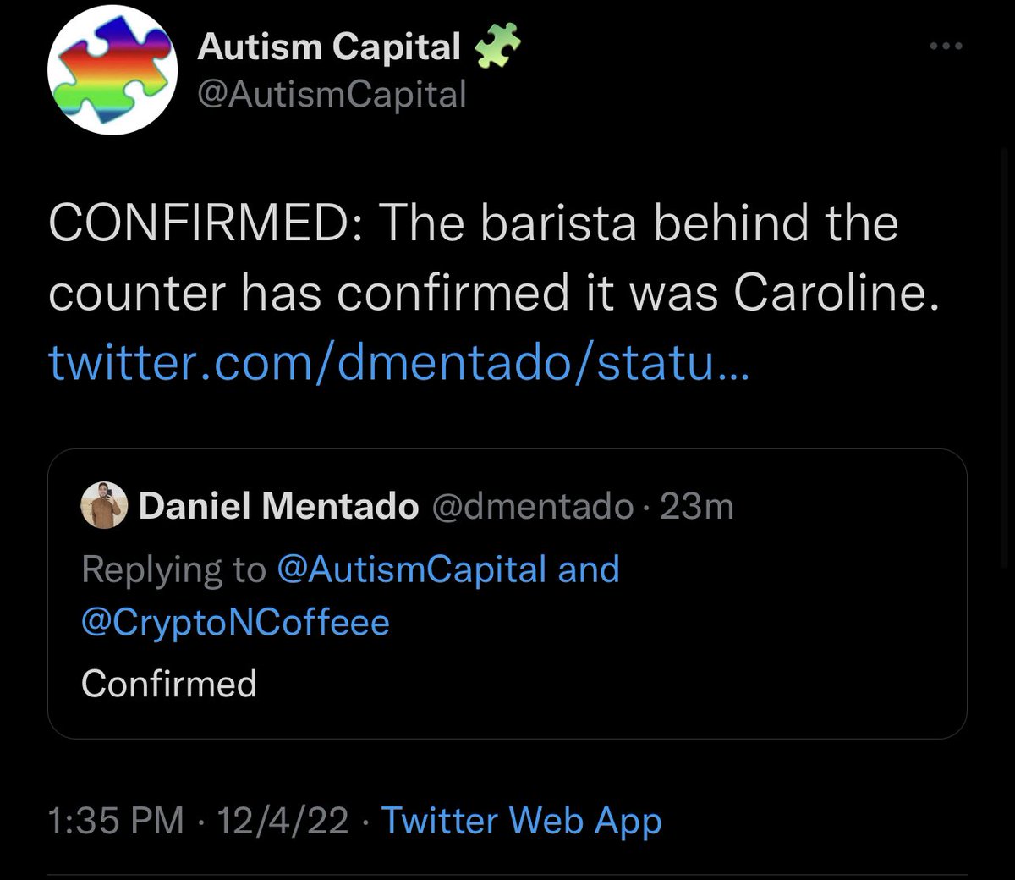Click the @AutismCapital handle under the display name
This screenshot has height=880, width=1015.
coord(332,94)
